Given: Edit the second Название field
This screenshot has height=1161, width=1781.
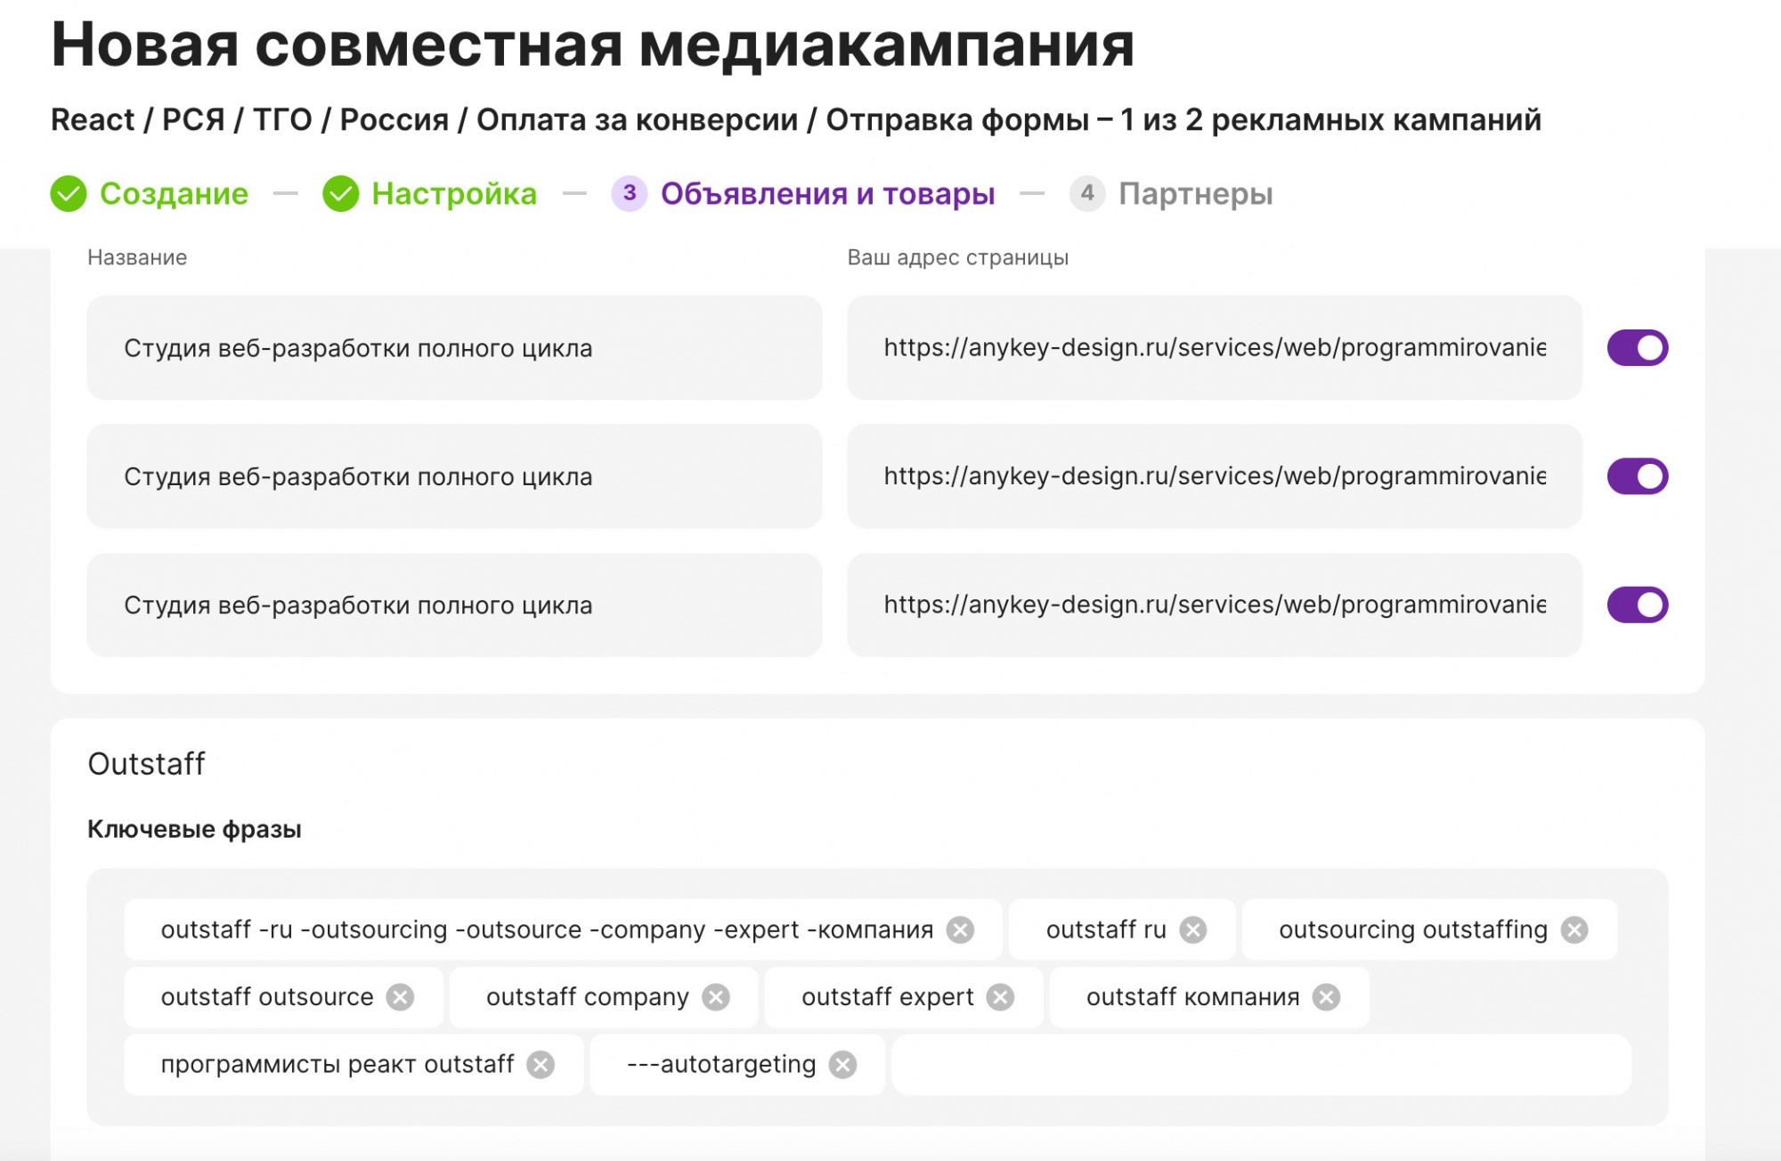Looking at the screenshot, I should (x=454, y=476).
